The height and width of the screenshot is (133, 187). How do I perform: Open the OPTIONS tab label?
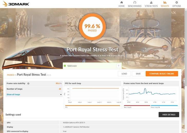click(x=177, y=6)
